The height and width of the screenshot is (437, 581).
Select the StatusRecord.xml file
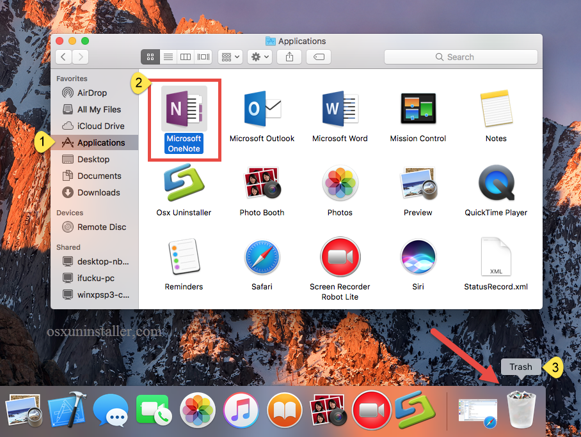point(496,257)
